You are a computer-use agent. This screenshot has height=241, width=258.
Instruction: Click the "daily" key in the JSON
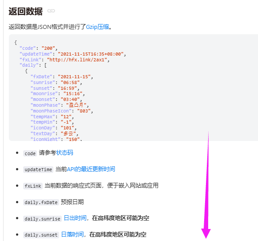pyautogui.click(x=29, y=65)
